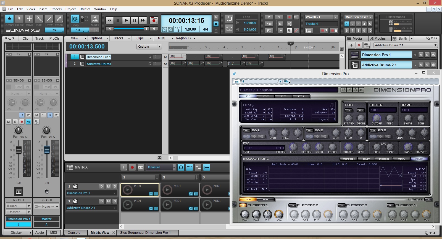Pause transport playback
The width and height of the screenshot is (442, 239).
tap(135, 20)
